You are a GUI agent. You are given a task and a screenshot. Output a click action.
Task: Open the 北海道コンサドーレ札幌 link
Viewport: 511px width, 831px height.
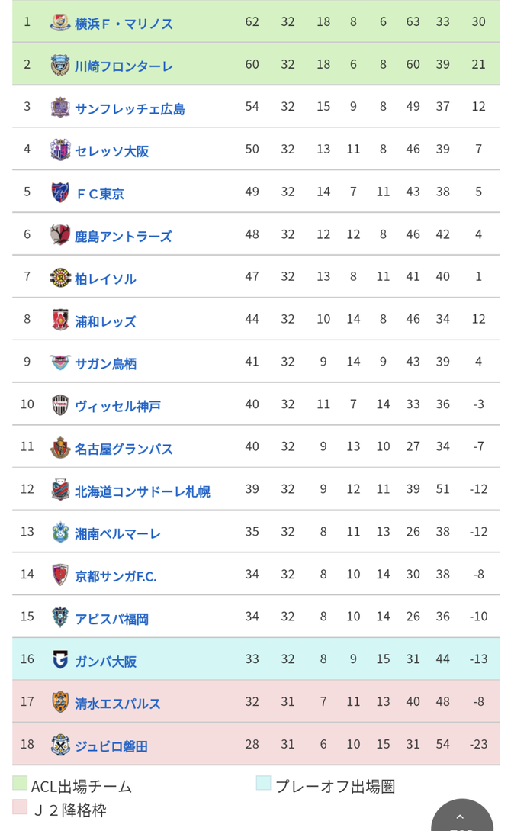coord(143,491)
